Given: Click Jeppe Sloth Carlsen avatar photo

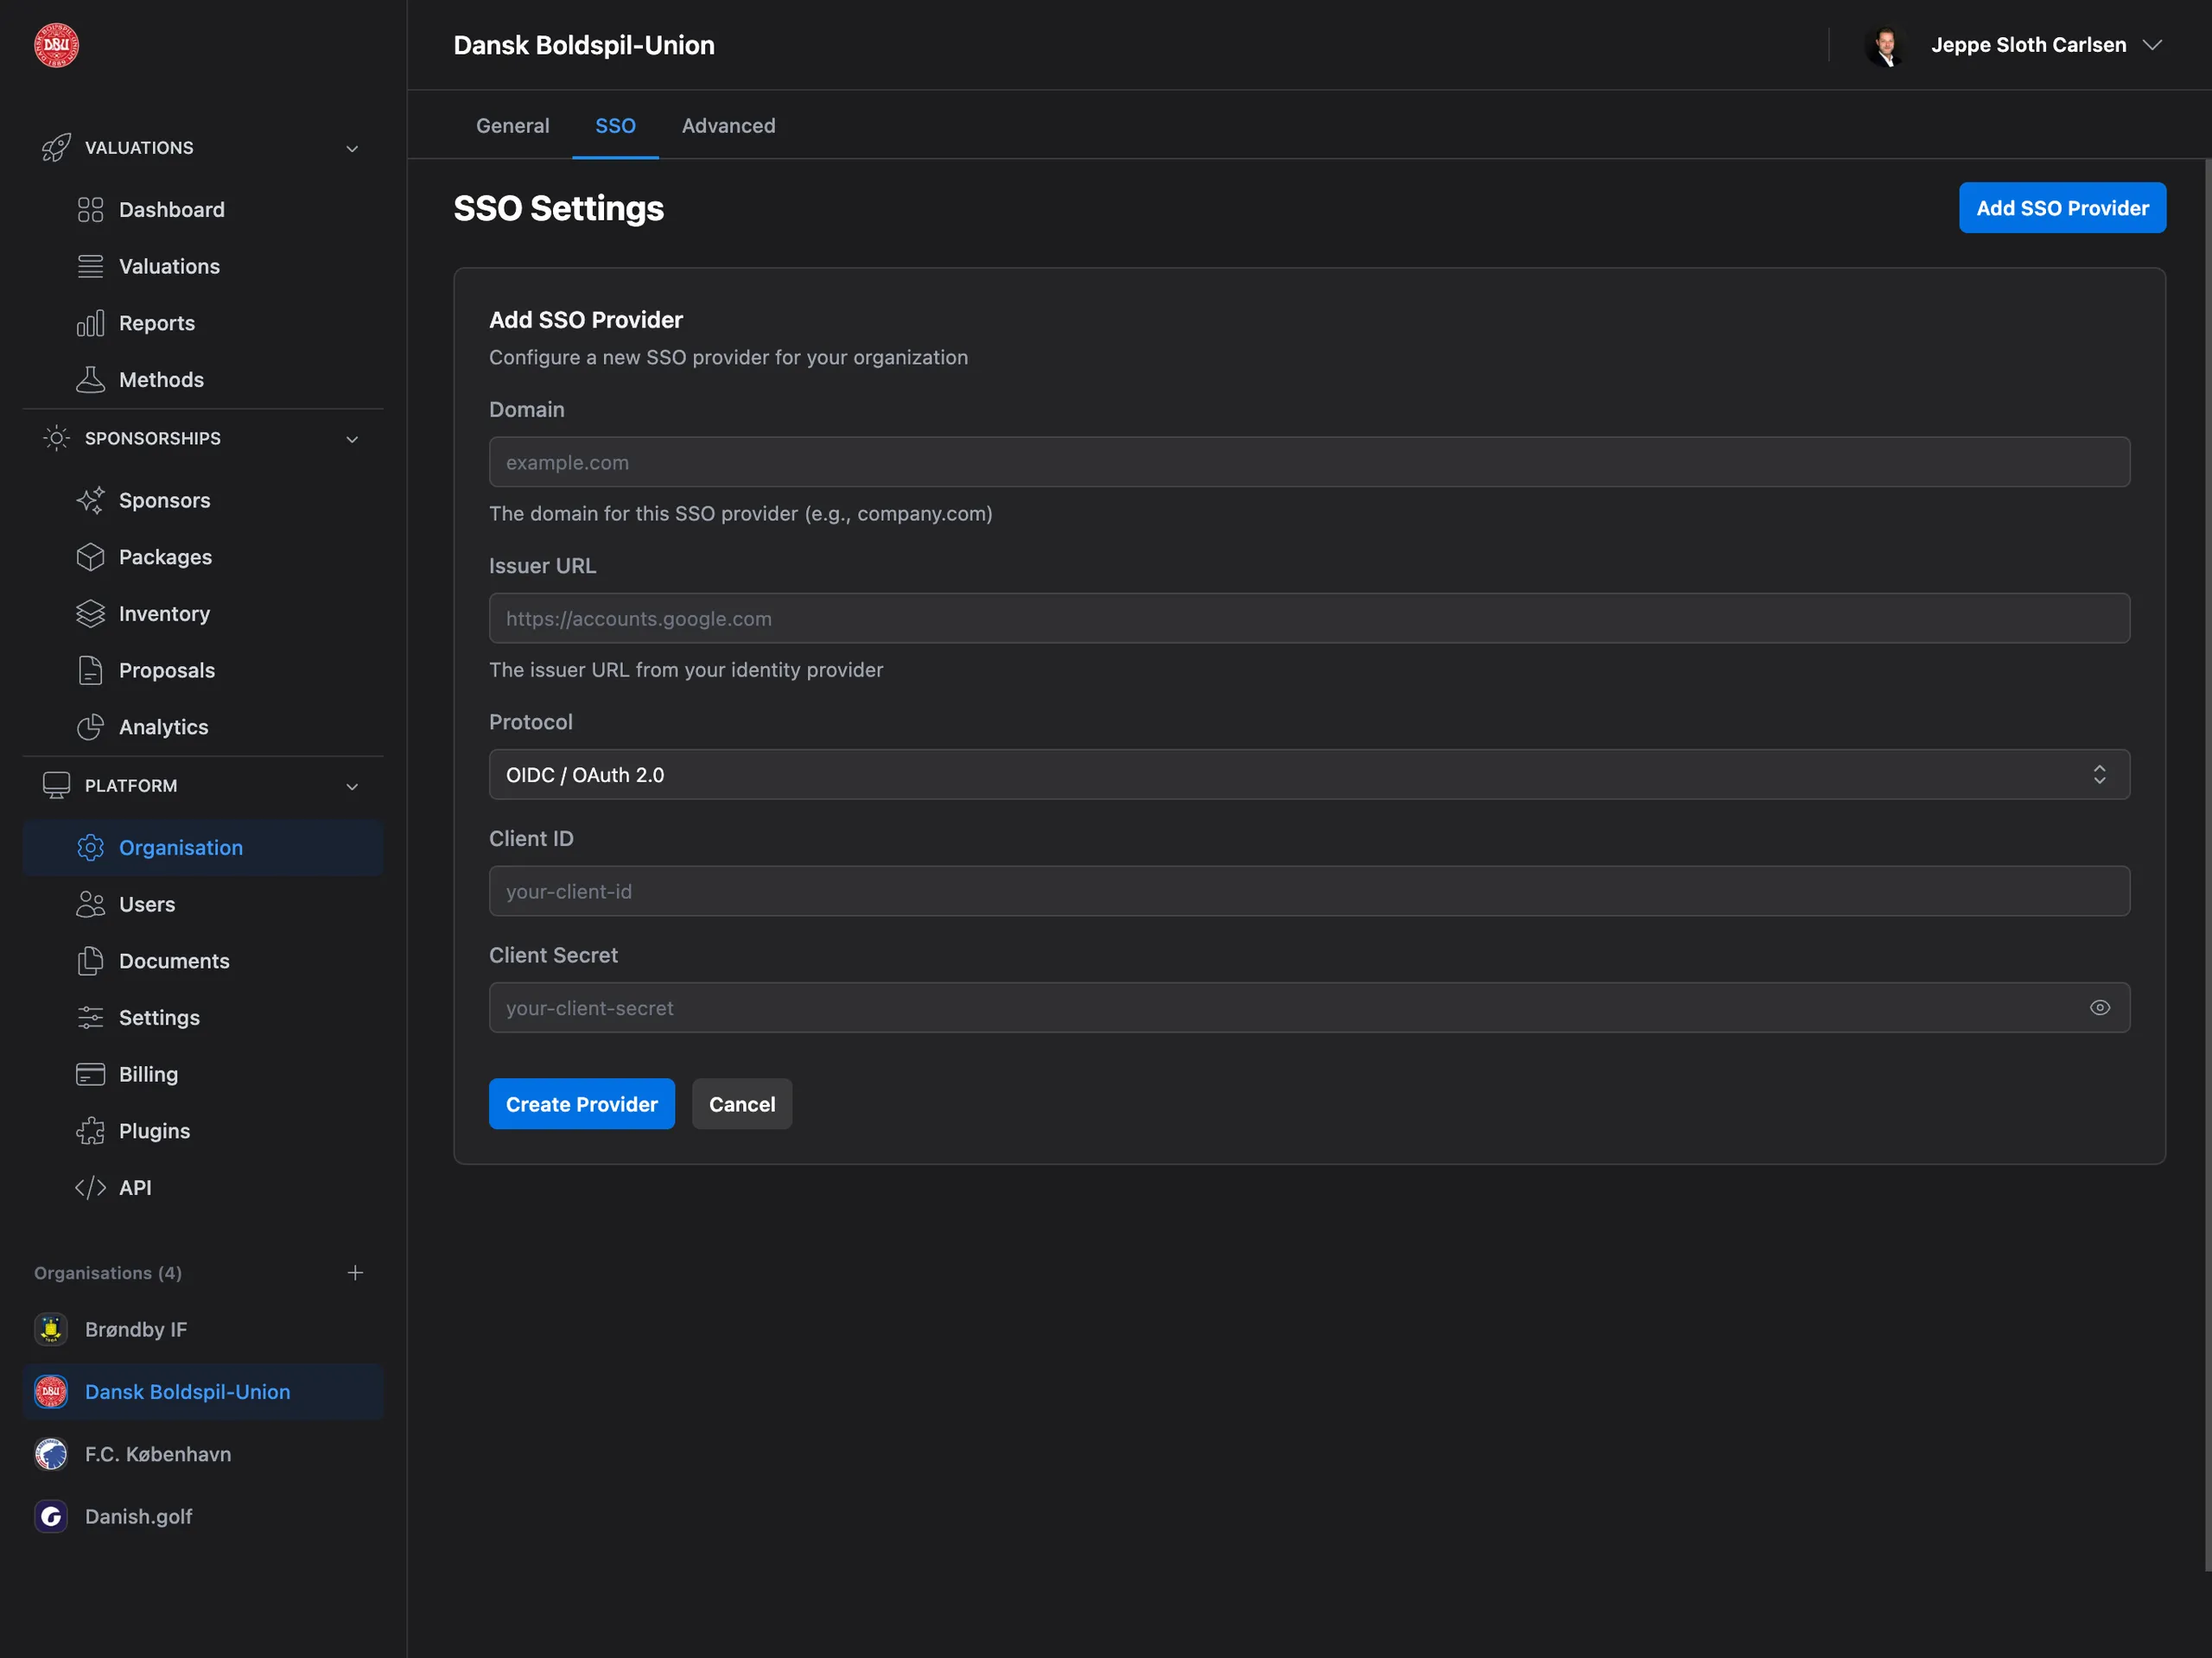Looking at the screenshot, I should click(1886, 45).
